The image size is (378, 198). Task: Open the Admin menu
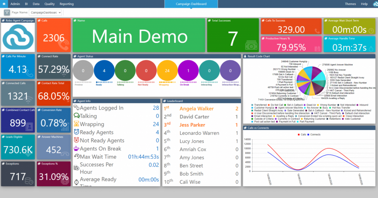(15, 4)
